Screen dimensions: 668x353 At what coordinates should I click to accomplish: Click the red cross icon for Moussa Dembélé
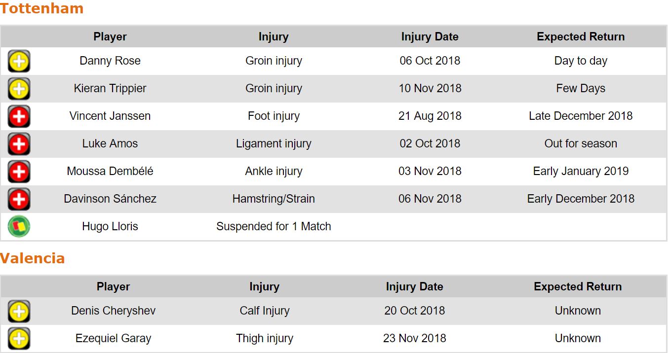[19, 172]
